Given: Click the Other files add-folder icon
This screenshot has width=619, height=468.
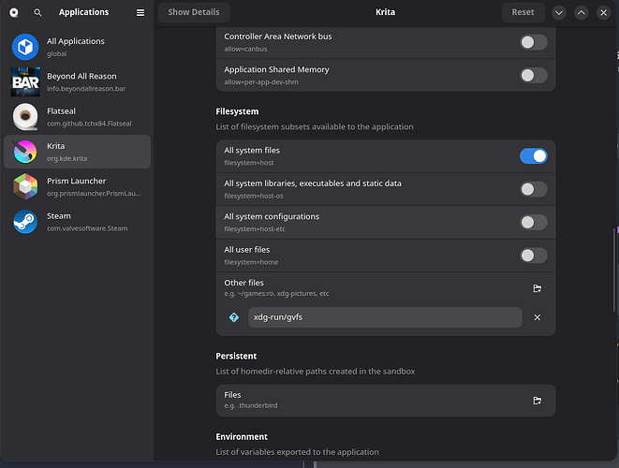Looking at the screenshot, I should coord(537,288).
